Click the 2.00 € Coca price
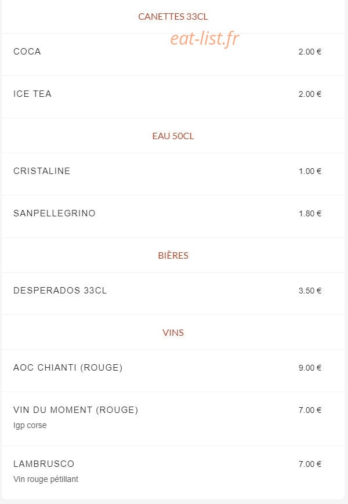Image resolution: width=348 pixels, height=504 pixels. click(310, 52)
